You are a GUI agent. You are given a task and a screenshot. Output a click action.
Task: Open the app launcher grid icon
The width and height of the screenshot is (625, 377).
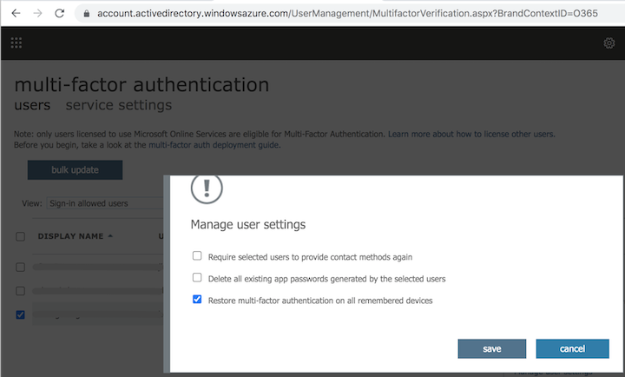pyautogui.click(x=16, y=43)
